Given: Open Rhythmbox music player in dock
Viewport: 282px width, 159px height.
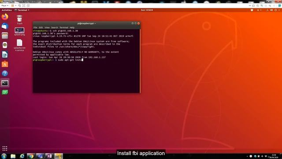Looking at the screenshot, I should [x=5, y=45].
